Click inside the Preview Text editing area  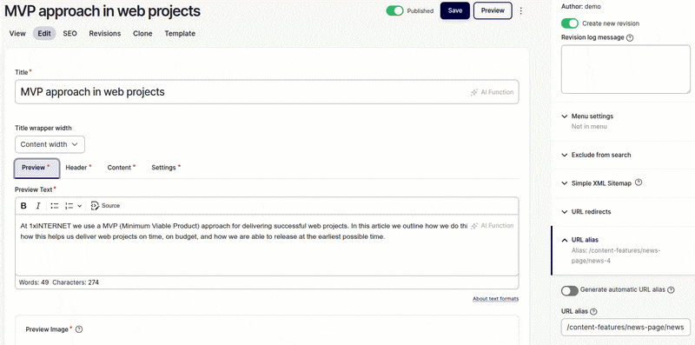coord(267,245)
